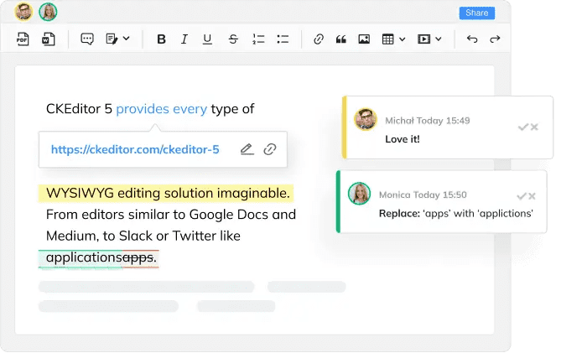This screenshot has width=561, height=353.
Task: Toggle italic formatting
Action: [184, 39]
